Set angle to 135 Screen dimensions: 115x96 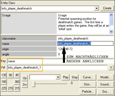coord(4,75)
